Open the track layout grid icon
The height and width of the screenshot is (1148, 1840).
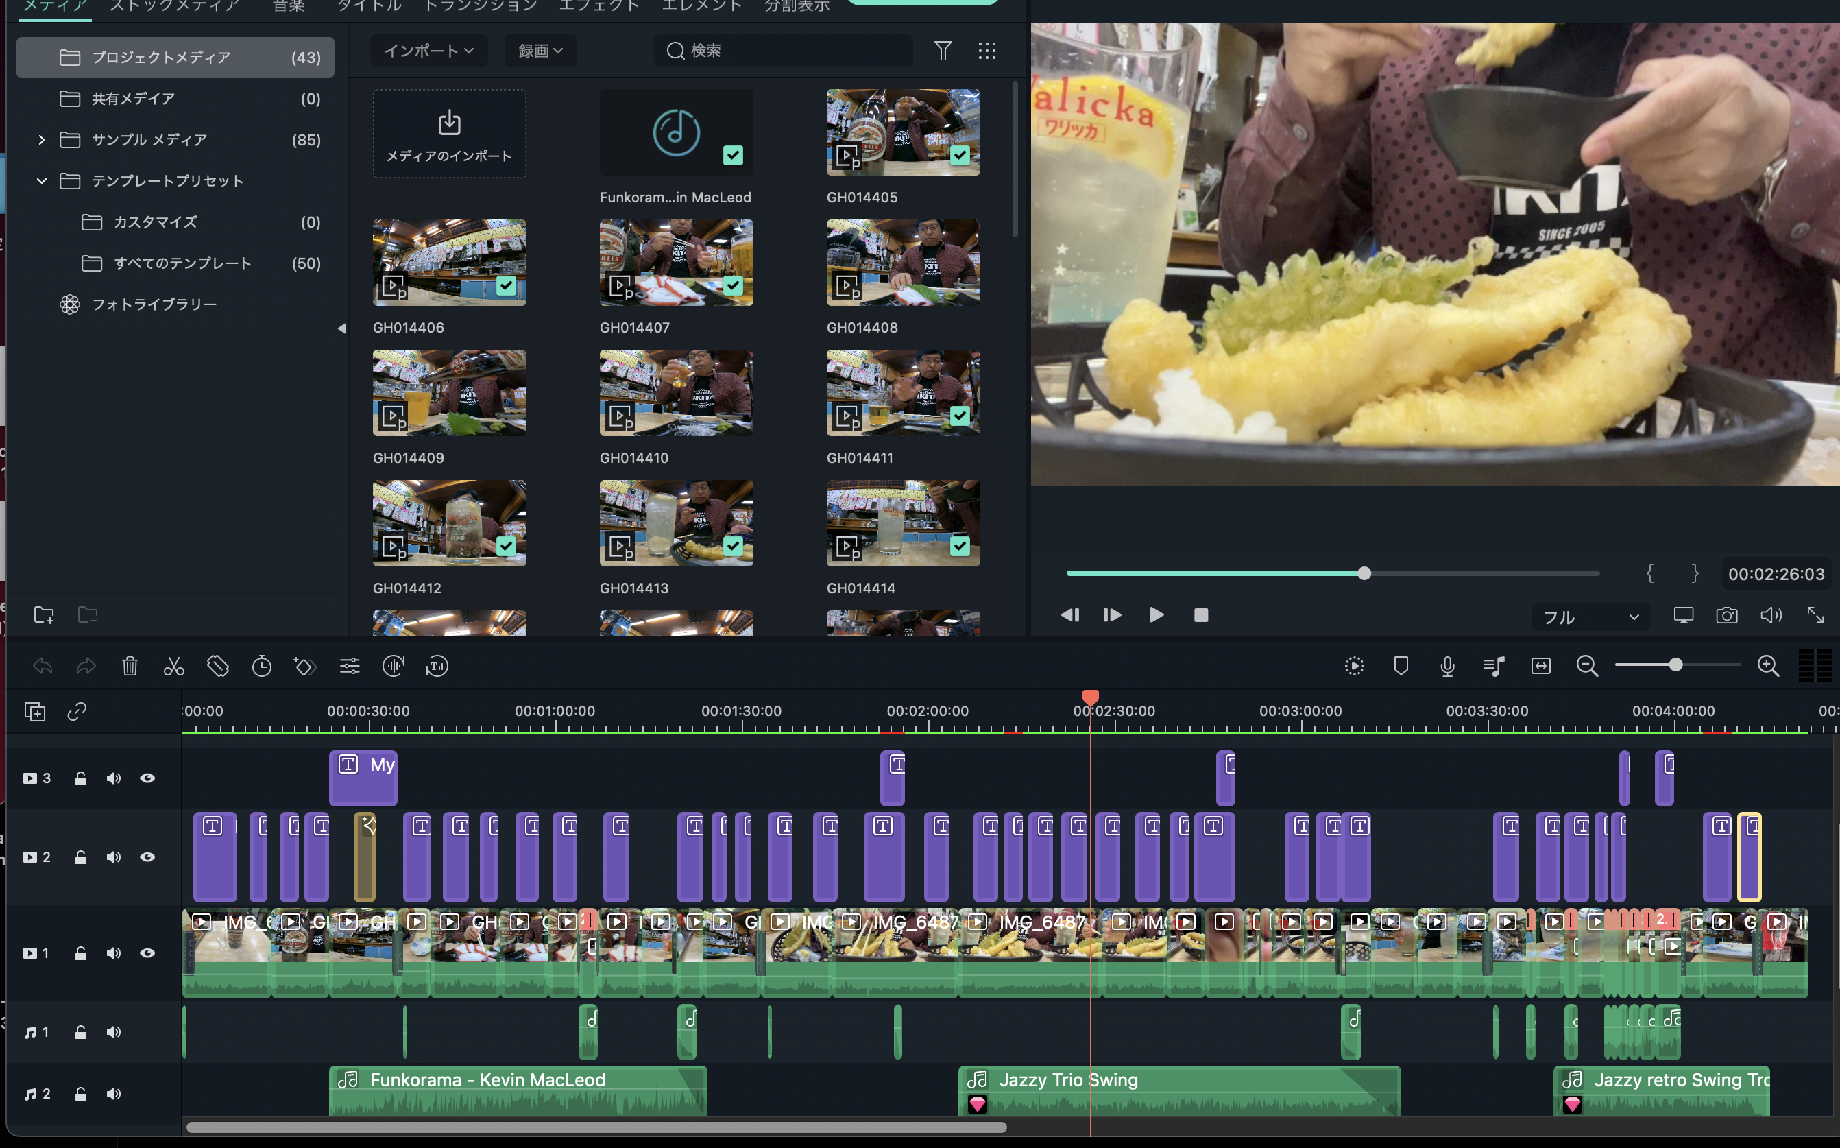(x=1815, y=667)
